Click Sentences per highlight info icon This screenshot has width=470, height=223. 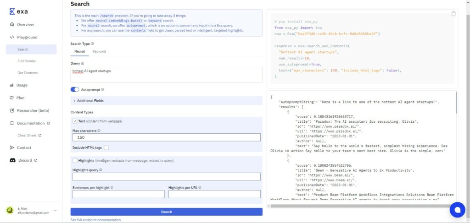pos(112,187)
